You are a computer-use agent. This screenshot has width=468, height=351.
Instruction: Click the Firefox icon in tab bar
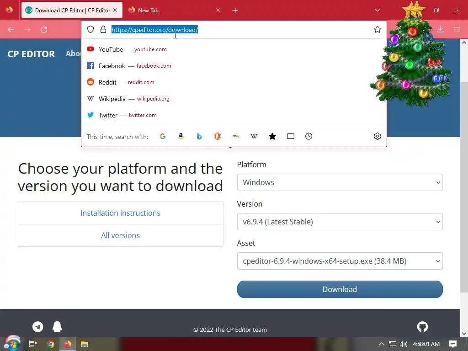pos(9,10)
